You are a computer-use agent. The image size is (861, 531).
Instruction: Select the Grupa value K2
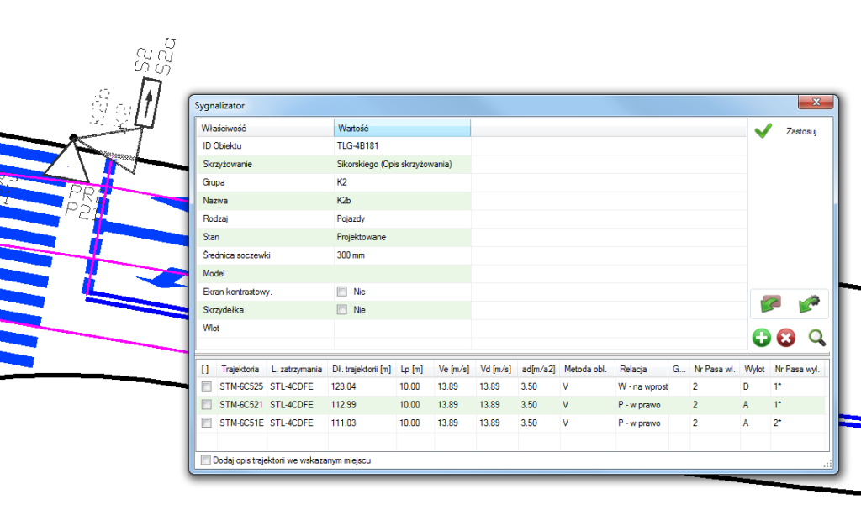click(x=341, y=182)
